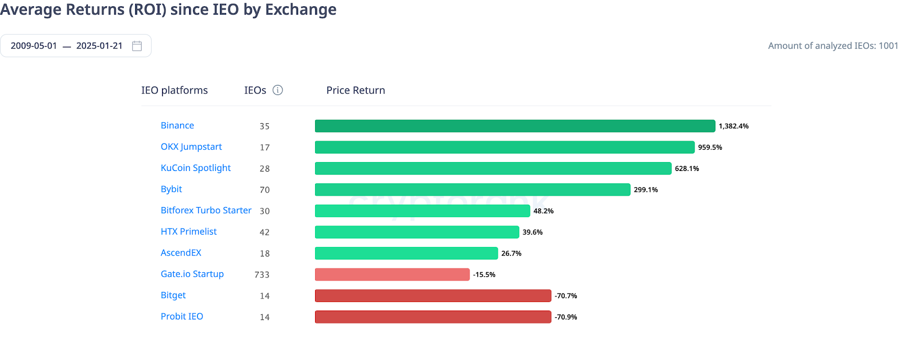Image resolution: width=900 pixels, height=360 pixels.
Task: Click the end date 2025-01-21 field
Action: (99, 46)
